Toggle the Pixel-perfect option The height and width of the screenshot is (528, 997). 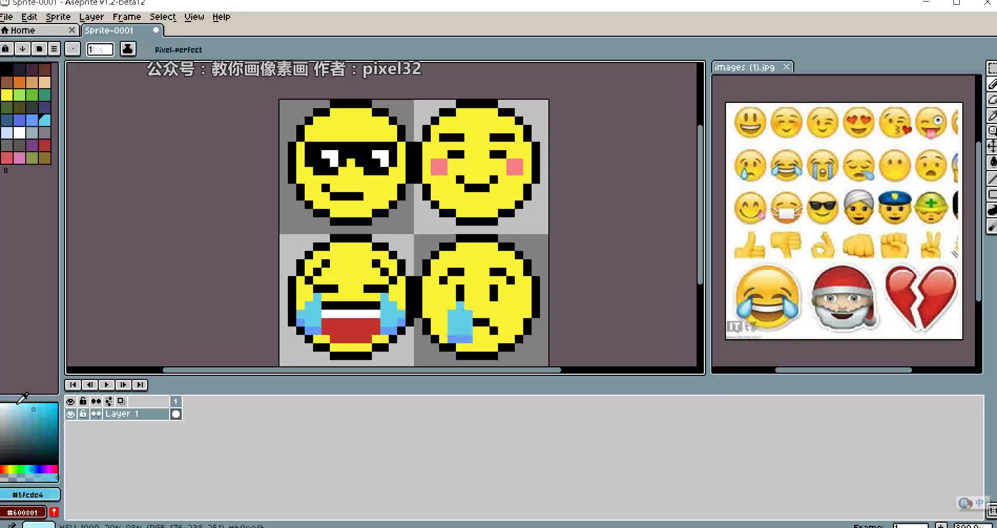pos(178,50)
